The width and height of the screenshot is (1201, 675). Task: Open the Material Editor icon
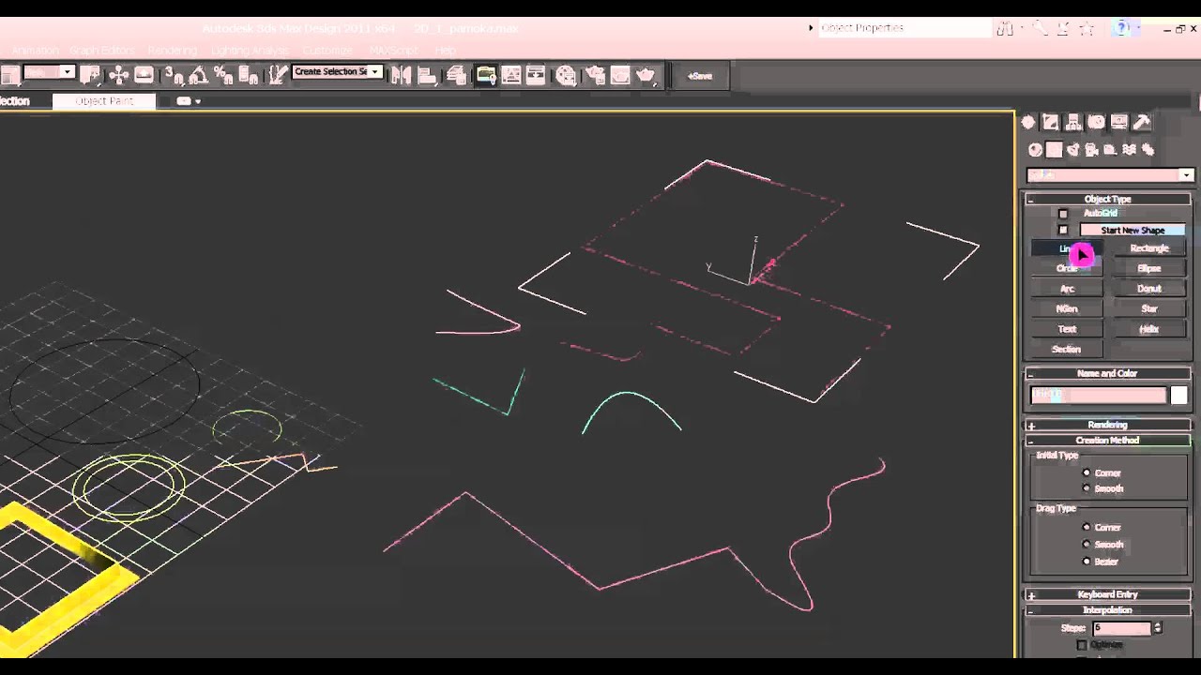point(566,76)
